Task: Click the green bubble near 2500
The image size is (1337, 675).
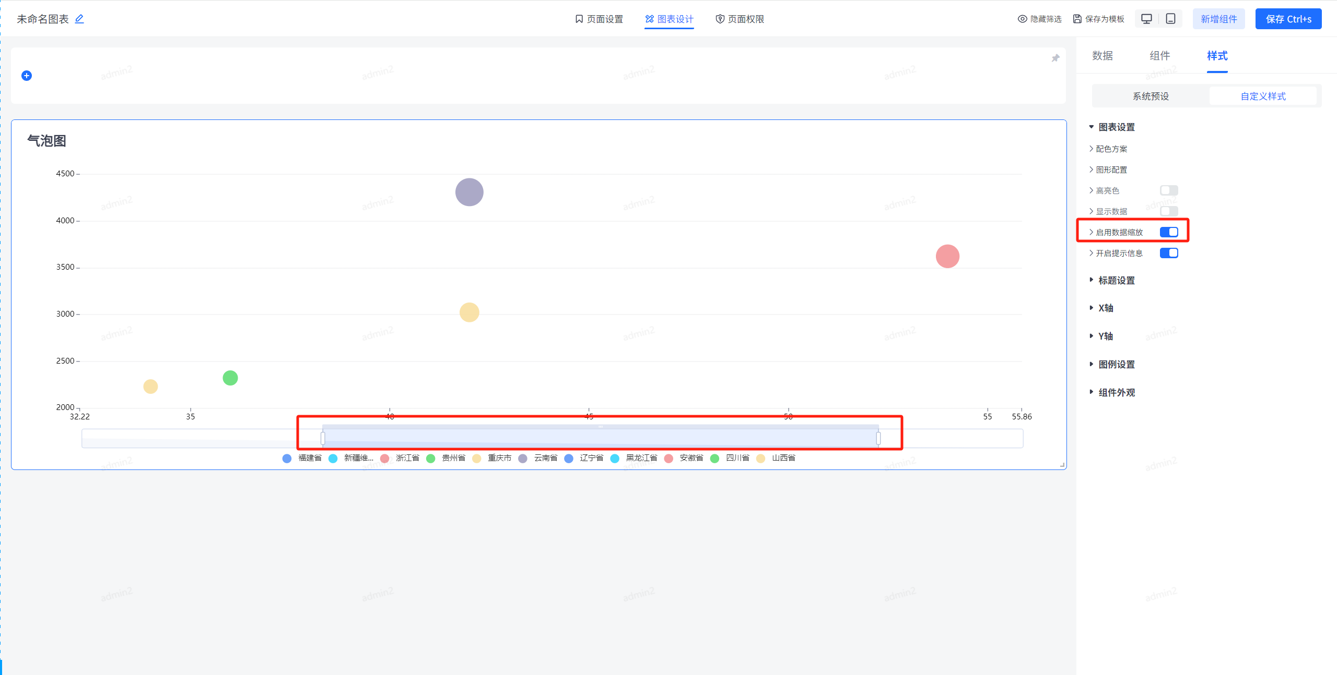Action: coord(230,378)
